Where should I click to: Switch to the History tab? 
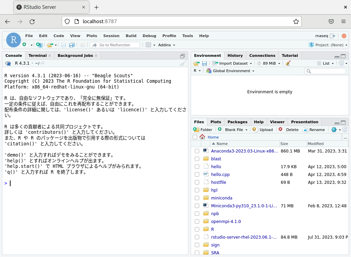point(235,55)
